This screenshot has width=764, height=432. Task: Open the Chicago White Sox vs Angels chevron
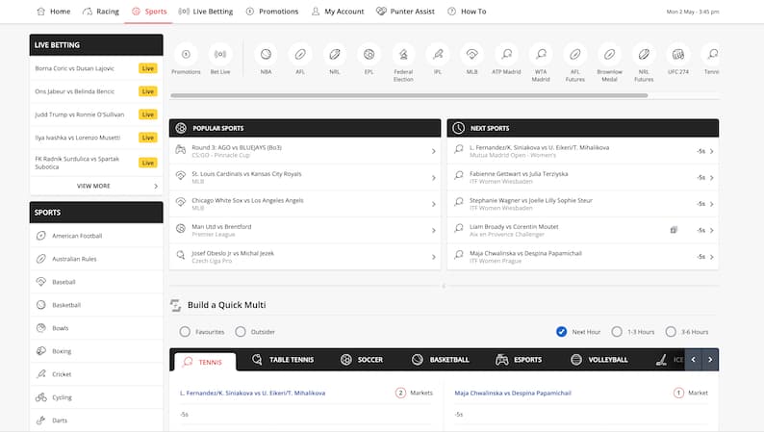click(433, 204)
